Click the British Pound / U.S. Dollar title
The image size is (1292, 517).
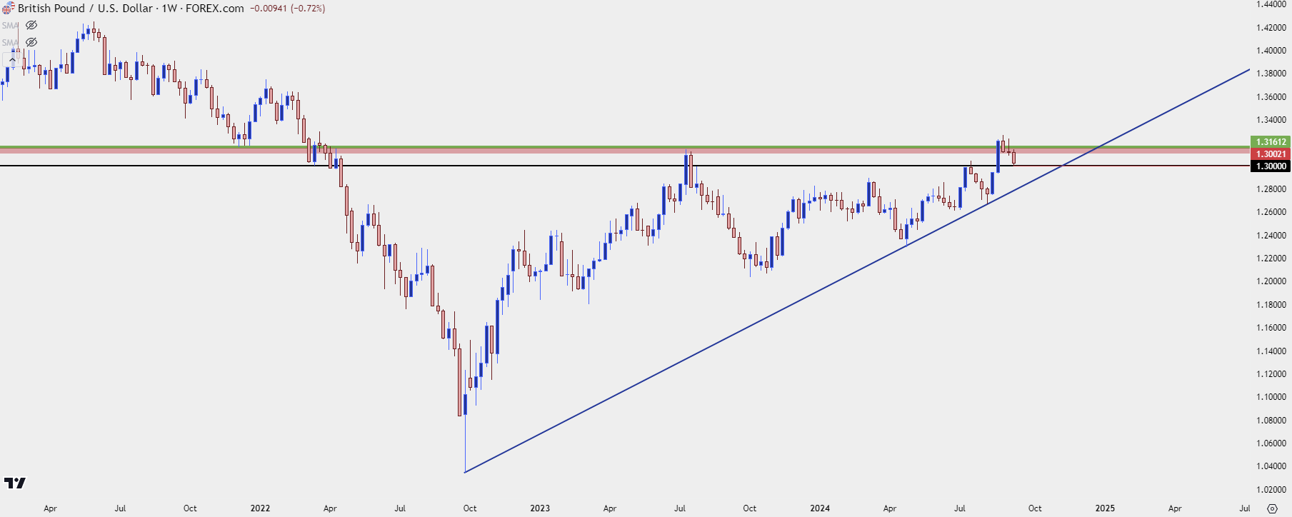[x=85, y=9]
